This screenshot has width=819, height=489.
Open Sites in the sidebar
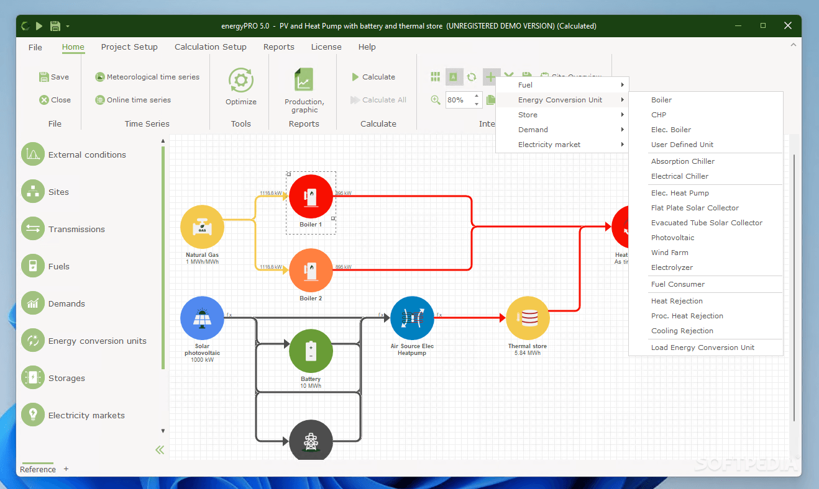tap(46, 192)
